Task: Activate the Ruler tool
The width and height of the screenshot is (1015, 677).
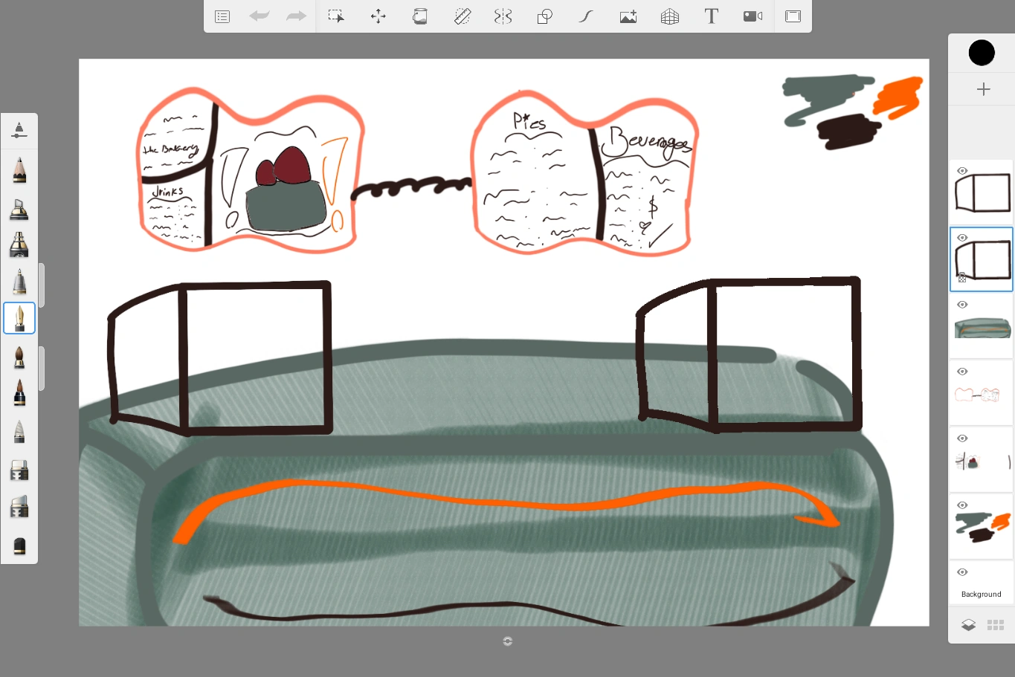Action: tap(462, 16)
